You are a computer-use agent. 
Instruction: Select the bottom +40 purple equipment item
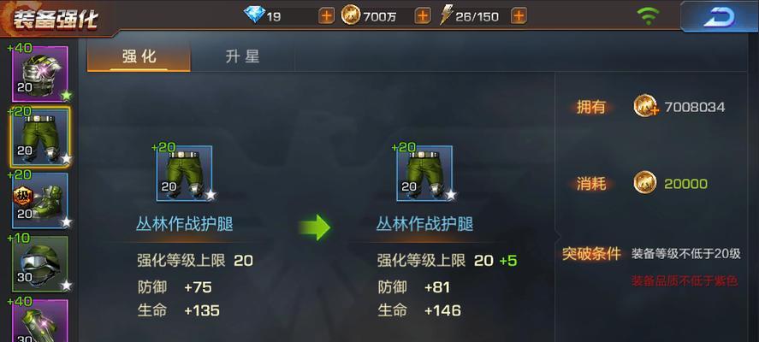39,321
